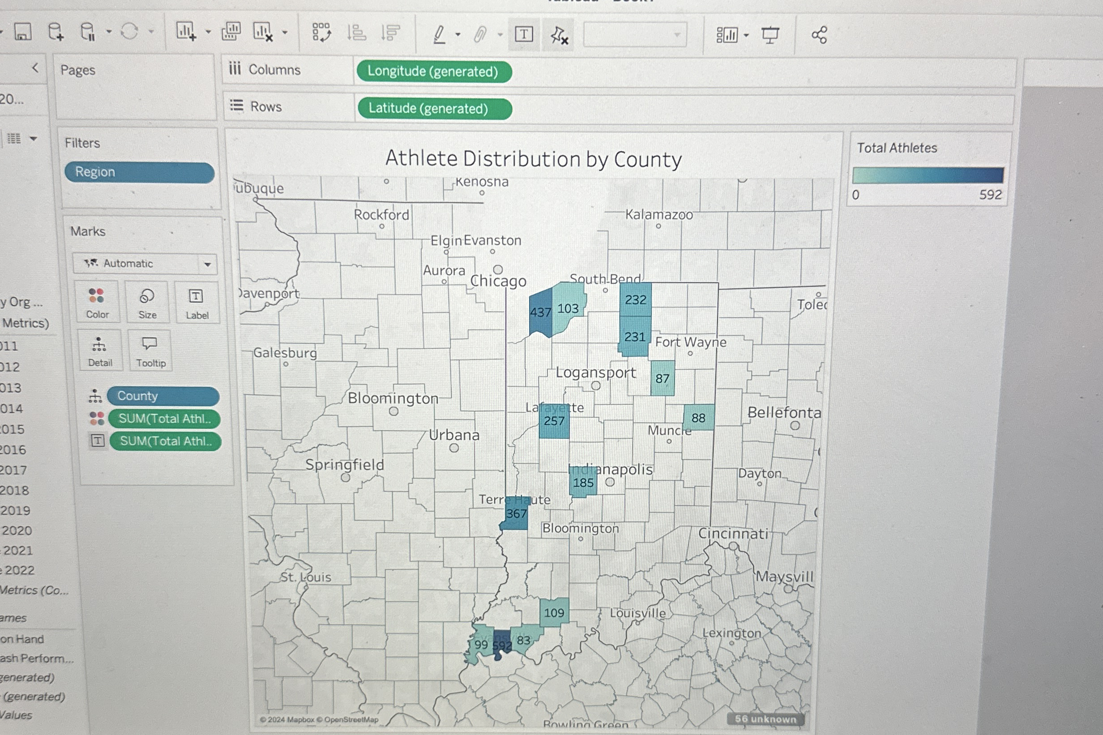The height and width of the screenshot is (735, 1103).
Task: Expand the Show Me cards dropdown arrow
Action: point(746,35)
